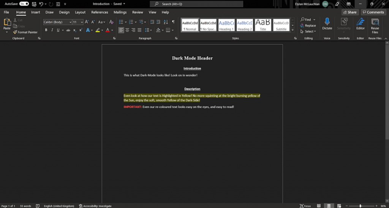This screenshot has height=208, width=389.
Task: Switch to the References tab
Action: tap(100, 12)
